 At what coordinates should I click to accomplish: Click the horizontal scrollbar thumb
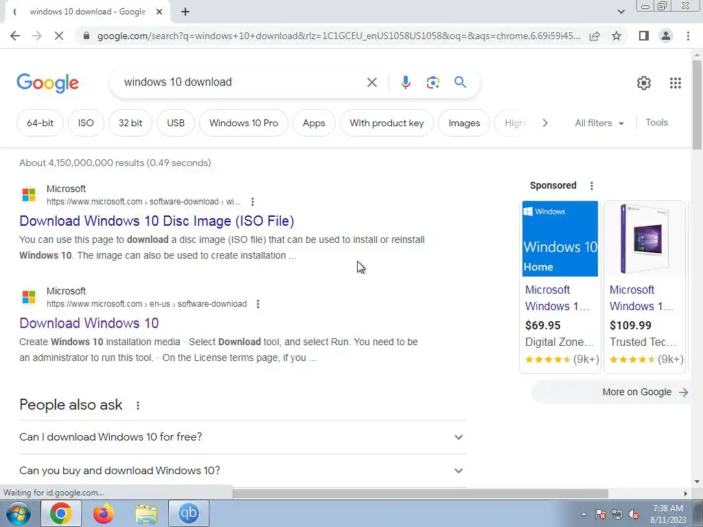(x=420, y=493)
